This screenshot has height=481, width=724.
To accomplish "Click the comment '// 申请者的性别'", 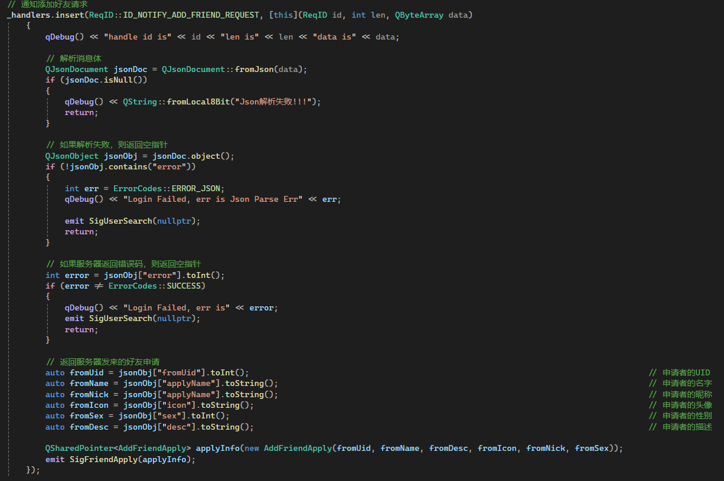I will pyautogui.click(x=680, y=416).
